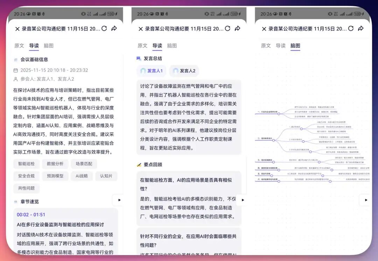
Task: Collapse the 一、行业与企业需求分析 mind map node
Action: point(279,114)
